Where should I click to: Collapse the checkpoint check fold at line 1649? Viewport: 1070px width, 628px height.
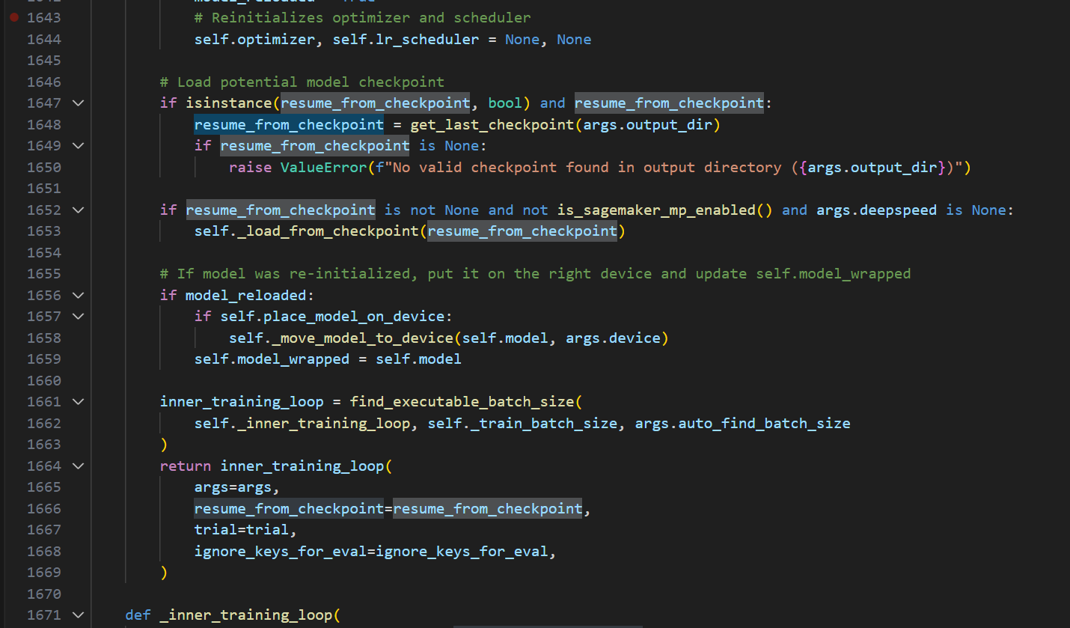[78, 145]
